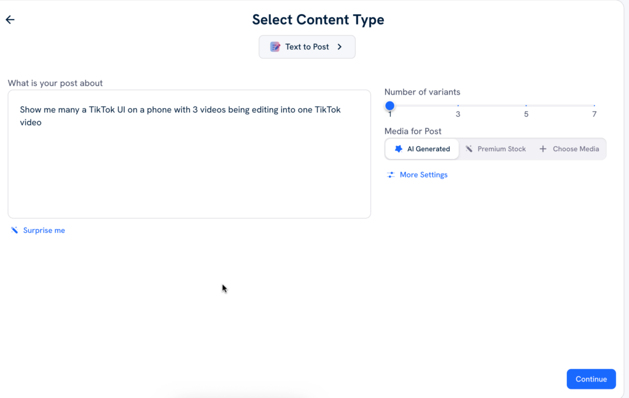Select AI Generated media option
This screenshot has width=629, height=398.
(x=422, y=149)
